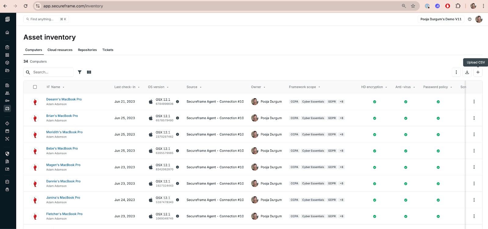
Task: Select the highlighted devices icon in the sidebar
Action: (x=7, y=108)
